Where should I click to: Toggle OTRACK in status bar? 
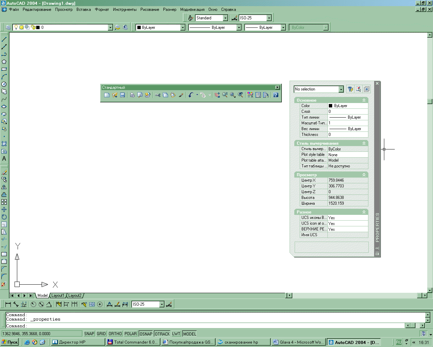click(162, 334)
